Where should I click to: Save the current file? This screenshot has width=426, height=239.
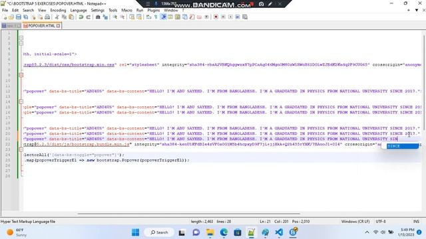tap(19, 17)
